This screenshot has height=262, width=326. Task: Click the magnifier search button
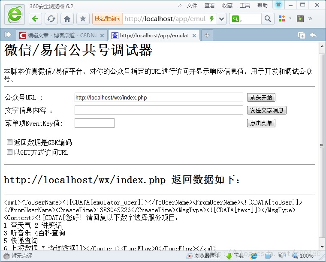coord(268,19)
